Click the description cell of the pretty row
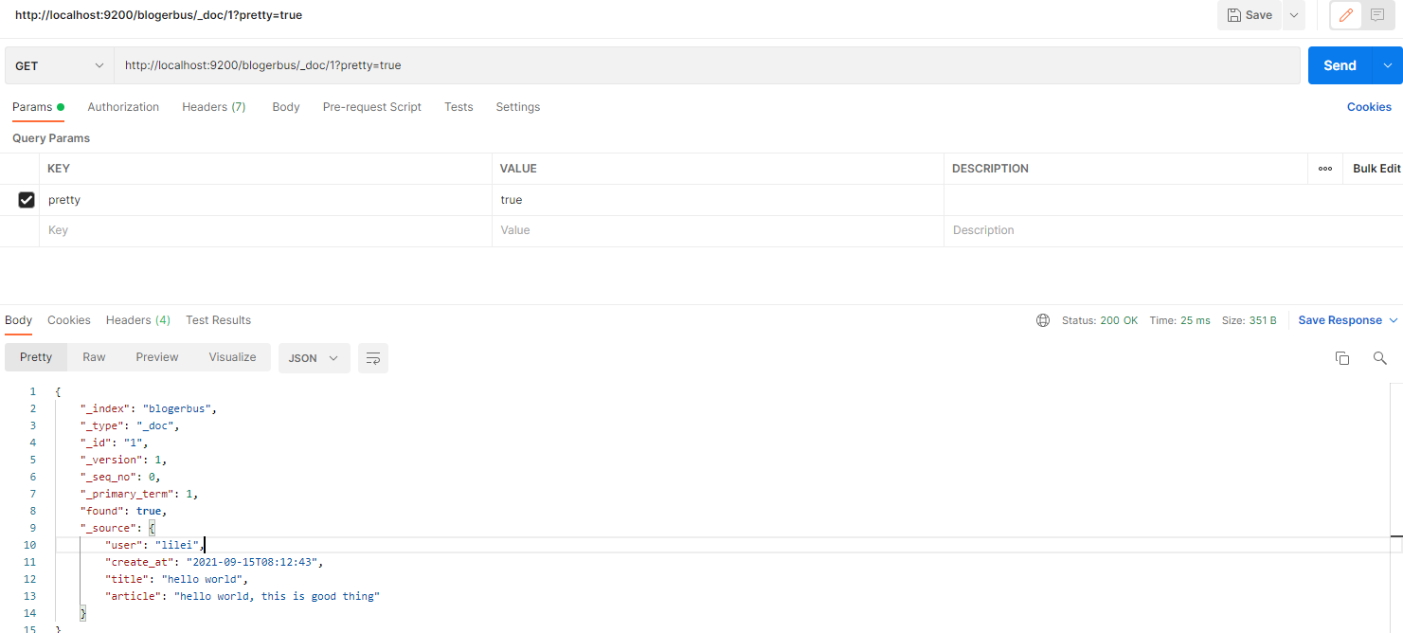The image size is (1403, 633). [x=1173, y=200]
